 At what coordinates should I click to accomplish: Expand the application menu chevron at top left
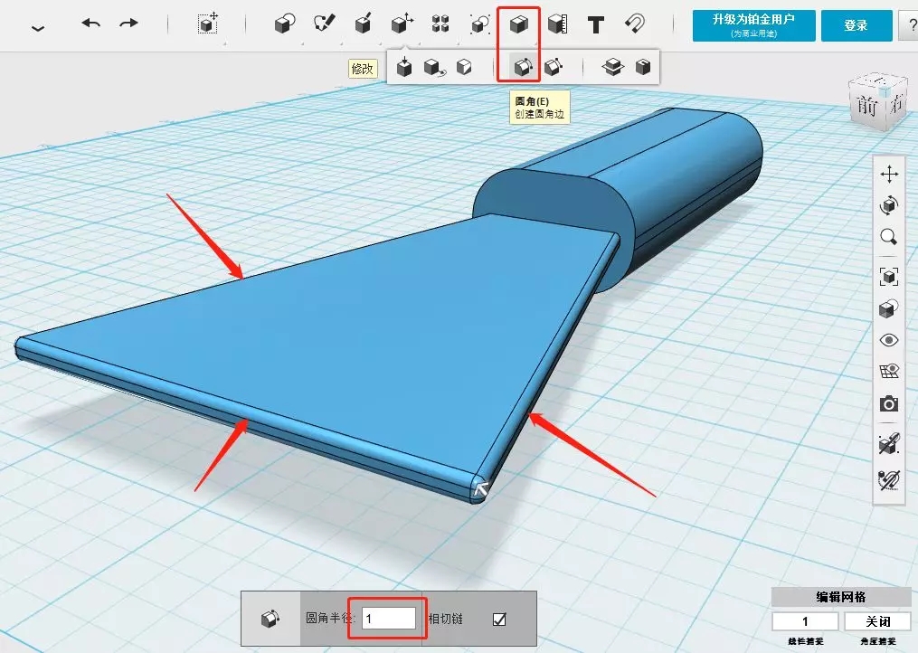37,27
